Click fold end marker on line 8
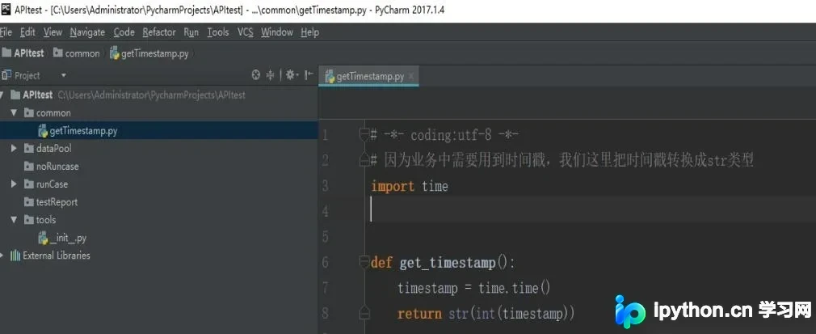This screenshot has width=816, height=334. click(364, 313)
